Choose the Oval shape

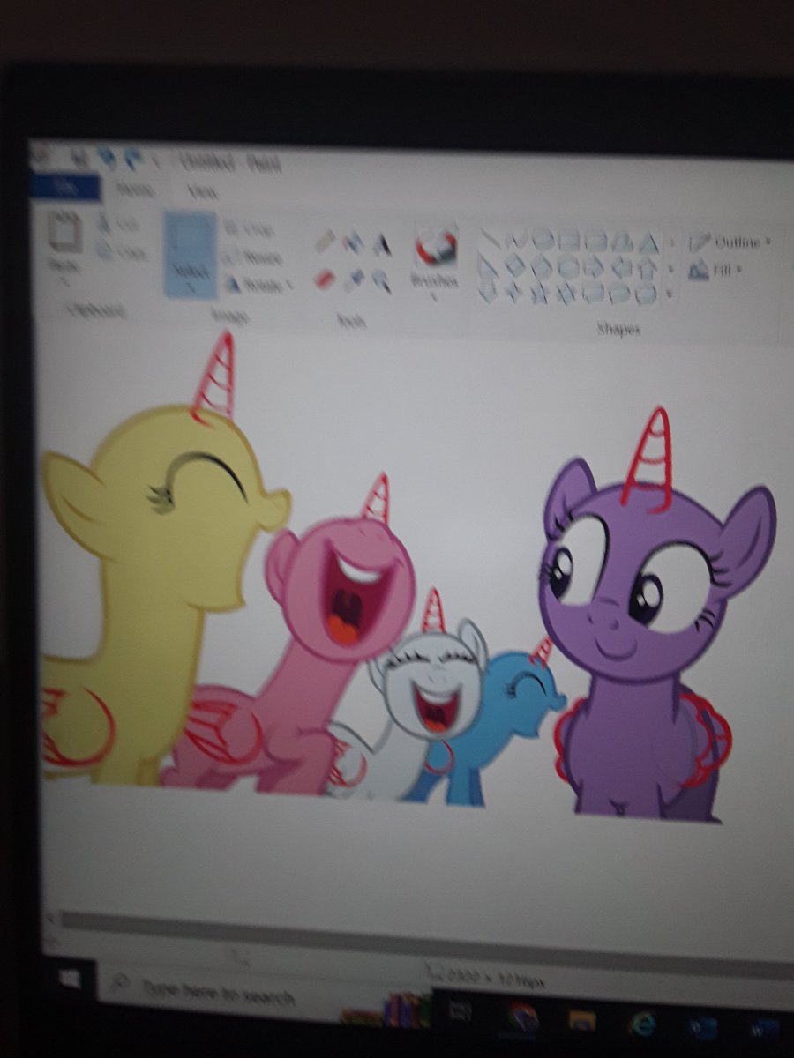[543, 239]
